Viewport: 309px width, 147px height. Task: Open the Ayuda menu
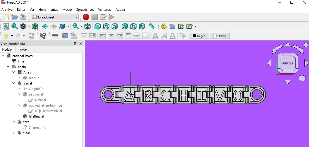120,9
